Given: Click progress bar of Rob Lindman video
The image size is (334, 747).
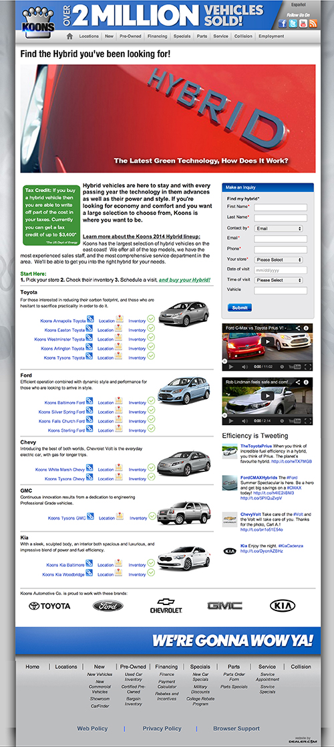Looking at the screenshot, I should (x=267, y=416).
